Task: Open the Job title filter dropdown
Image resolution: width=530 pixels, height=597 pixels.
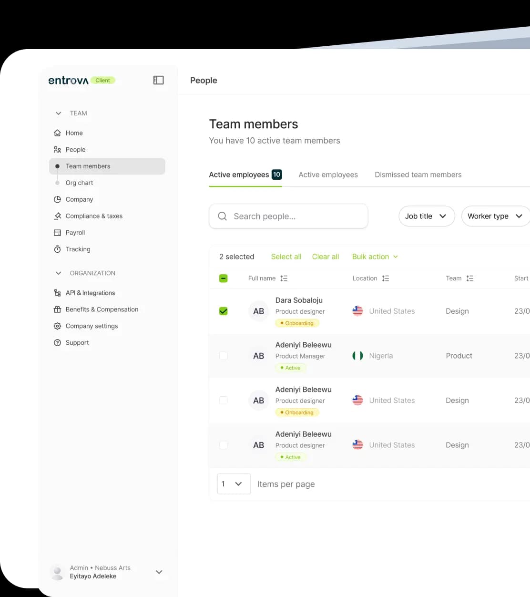Action: tap(427, 216)
